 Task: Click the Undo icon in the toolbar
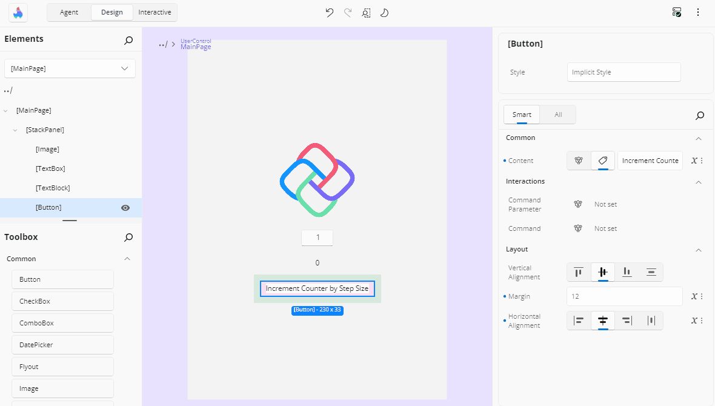tap(329, 12)
